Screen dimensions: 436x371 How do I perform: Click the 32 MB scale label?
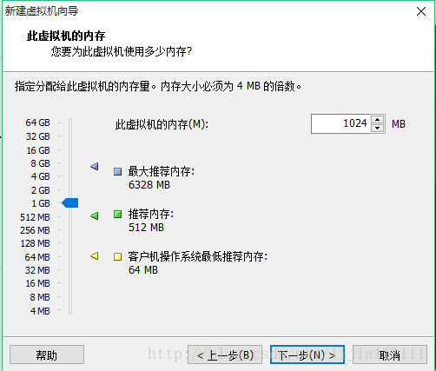tap(37, 270)
